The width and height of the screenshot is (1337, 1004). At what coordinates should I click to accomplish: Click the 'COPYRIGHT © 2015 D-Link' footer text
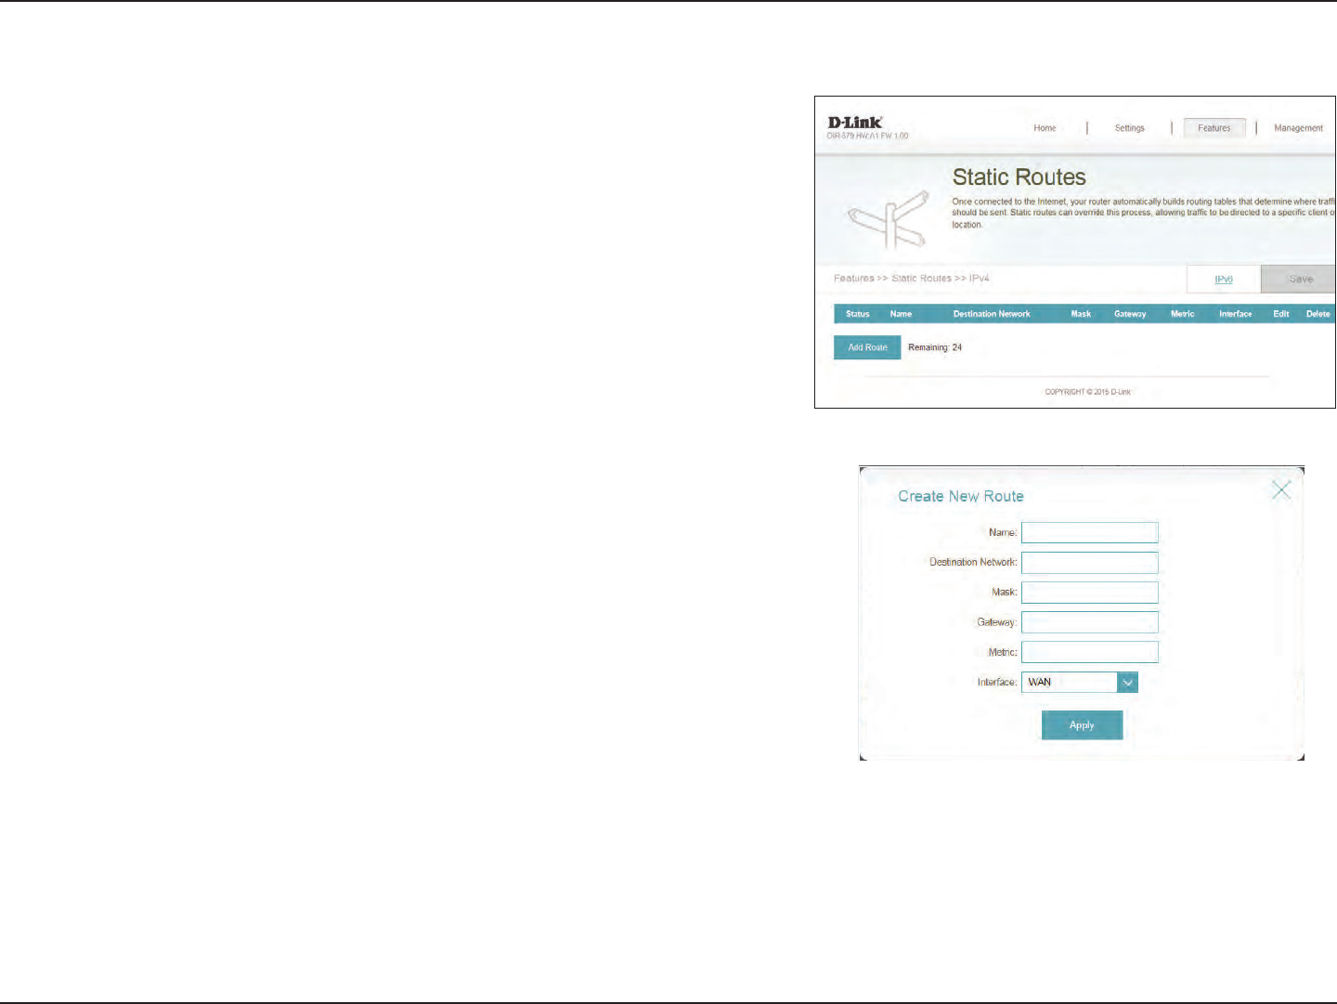click(x=1087, y=392)
